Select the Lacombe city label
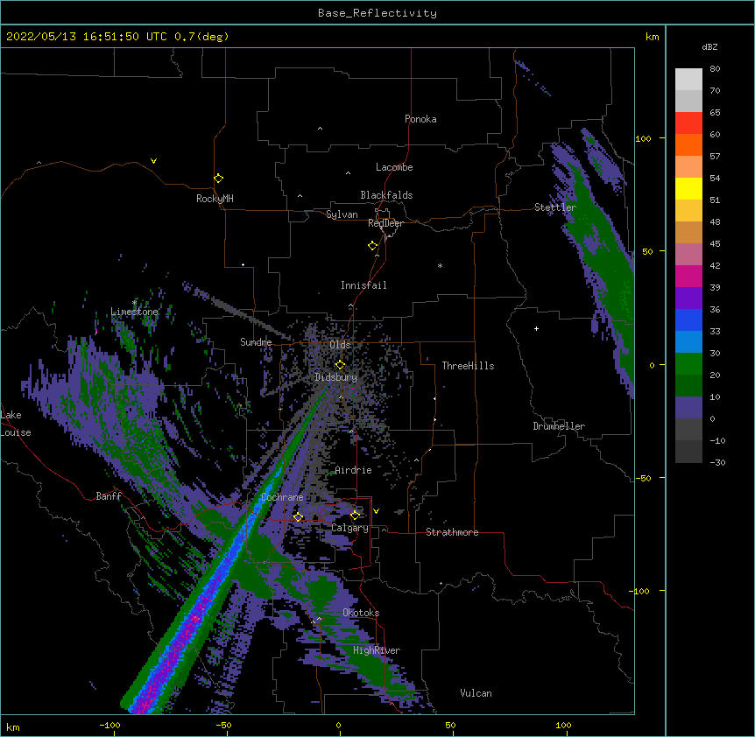 pyautogui.click(x=394, y=167)
